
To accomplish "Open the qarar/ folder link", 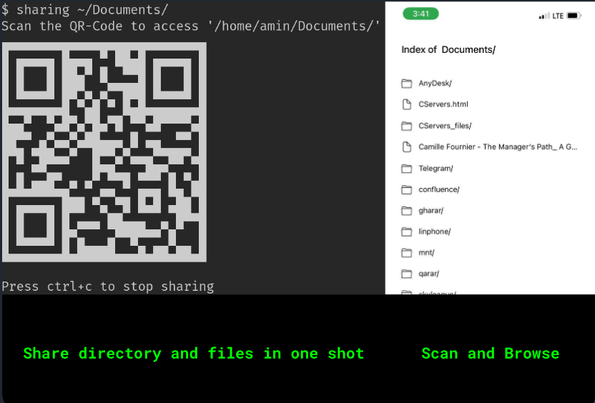I will click(x=428, y=274).
